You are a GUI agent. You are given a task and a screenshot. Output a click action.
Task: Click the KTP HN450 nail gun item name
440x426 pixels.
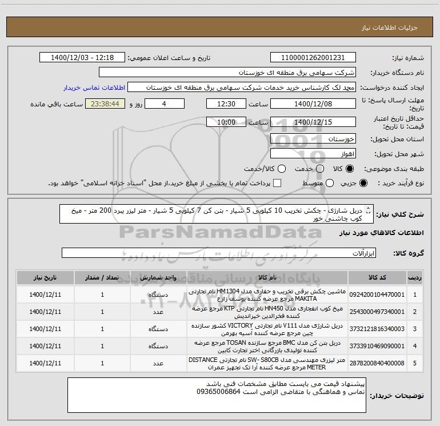tap(267, 312)
